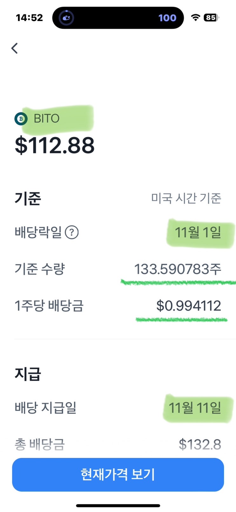The image size is (236, 512).
Task: Tap the home indicator bar
Action: (x=118, y=505)
